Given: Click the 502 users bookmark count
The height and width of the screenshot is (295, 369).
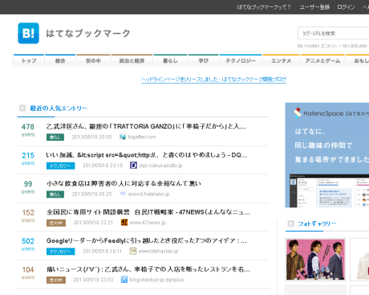Looking at the screenshot, I should point(28,244).
